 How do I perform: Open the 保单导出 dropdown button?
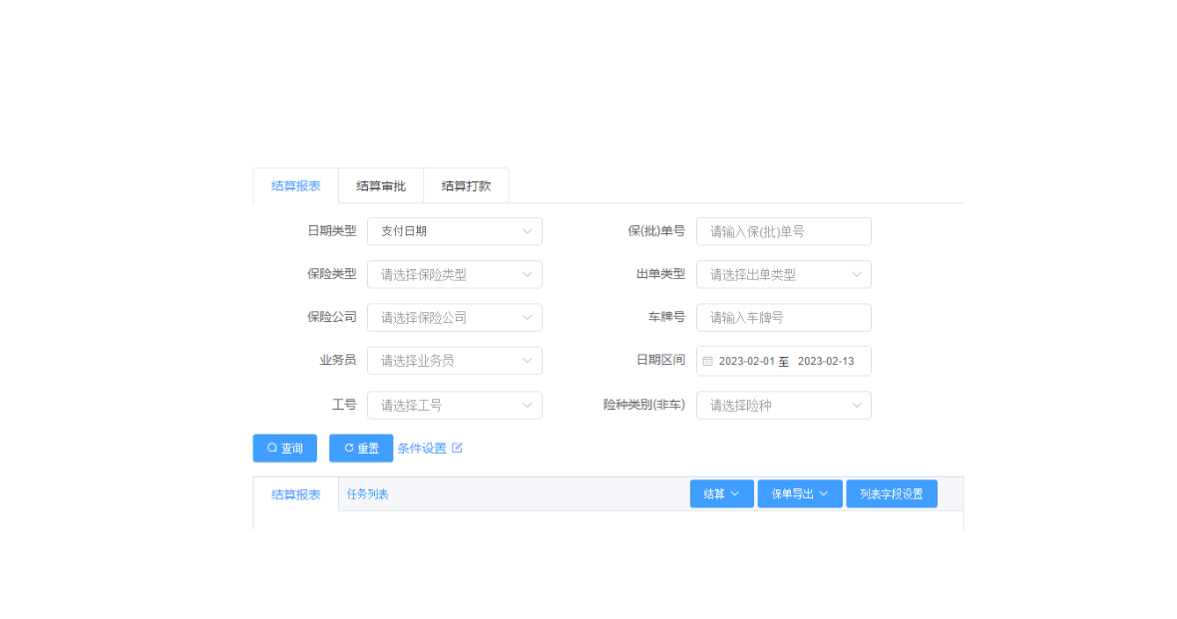800,493
